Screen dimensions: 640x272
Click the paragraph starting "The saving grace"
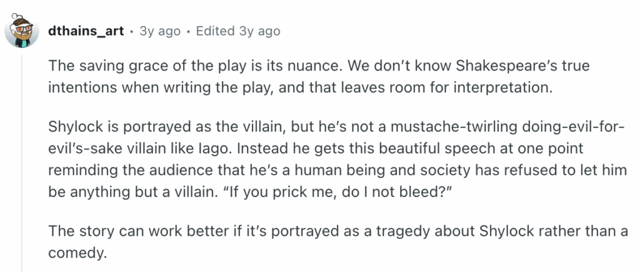300,76
